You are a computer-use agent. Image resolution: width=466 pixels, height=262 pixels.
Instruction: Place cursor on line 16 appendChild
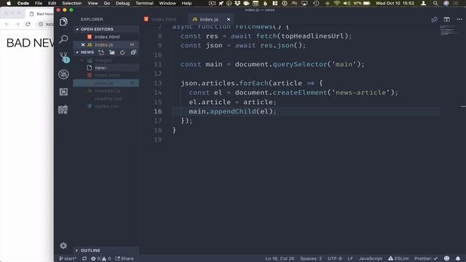233,111
